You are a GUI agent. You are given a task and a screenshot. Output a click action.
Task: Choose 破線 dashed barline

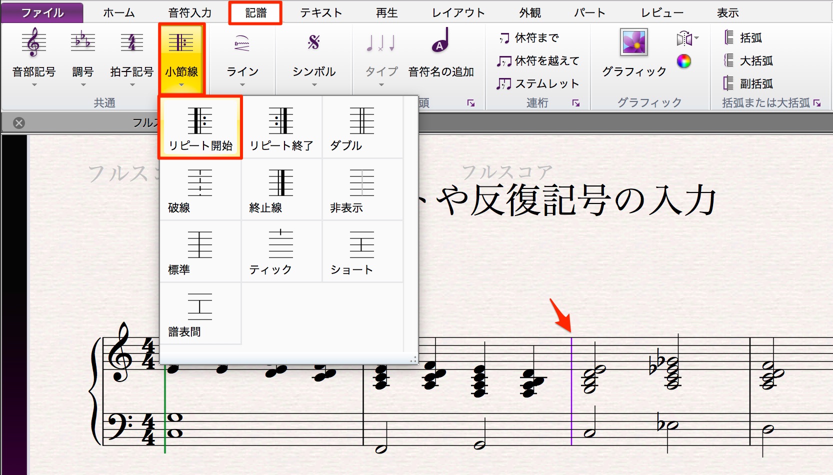pyautogui.click(x=200, y=190)
